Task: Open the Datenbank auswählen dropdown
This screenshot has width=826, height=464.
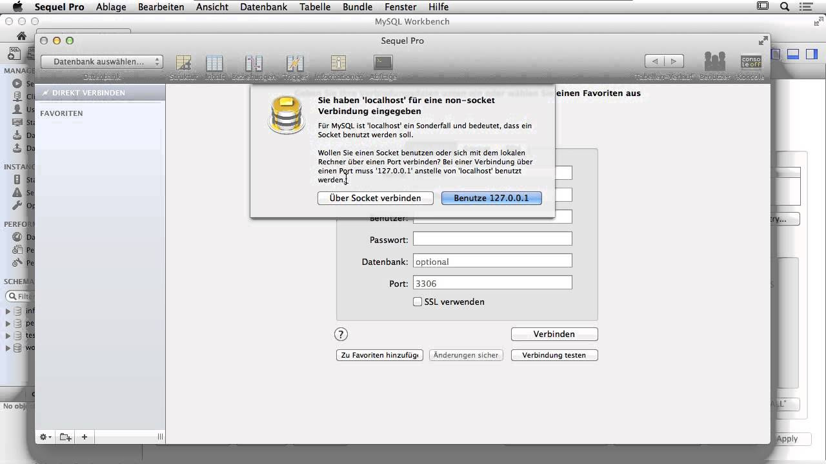Action: [x=102, y=62]
